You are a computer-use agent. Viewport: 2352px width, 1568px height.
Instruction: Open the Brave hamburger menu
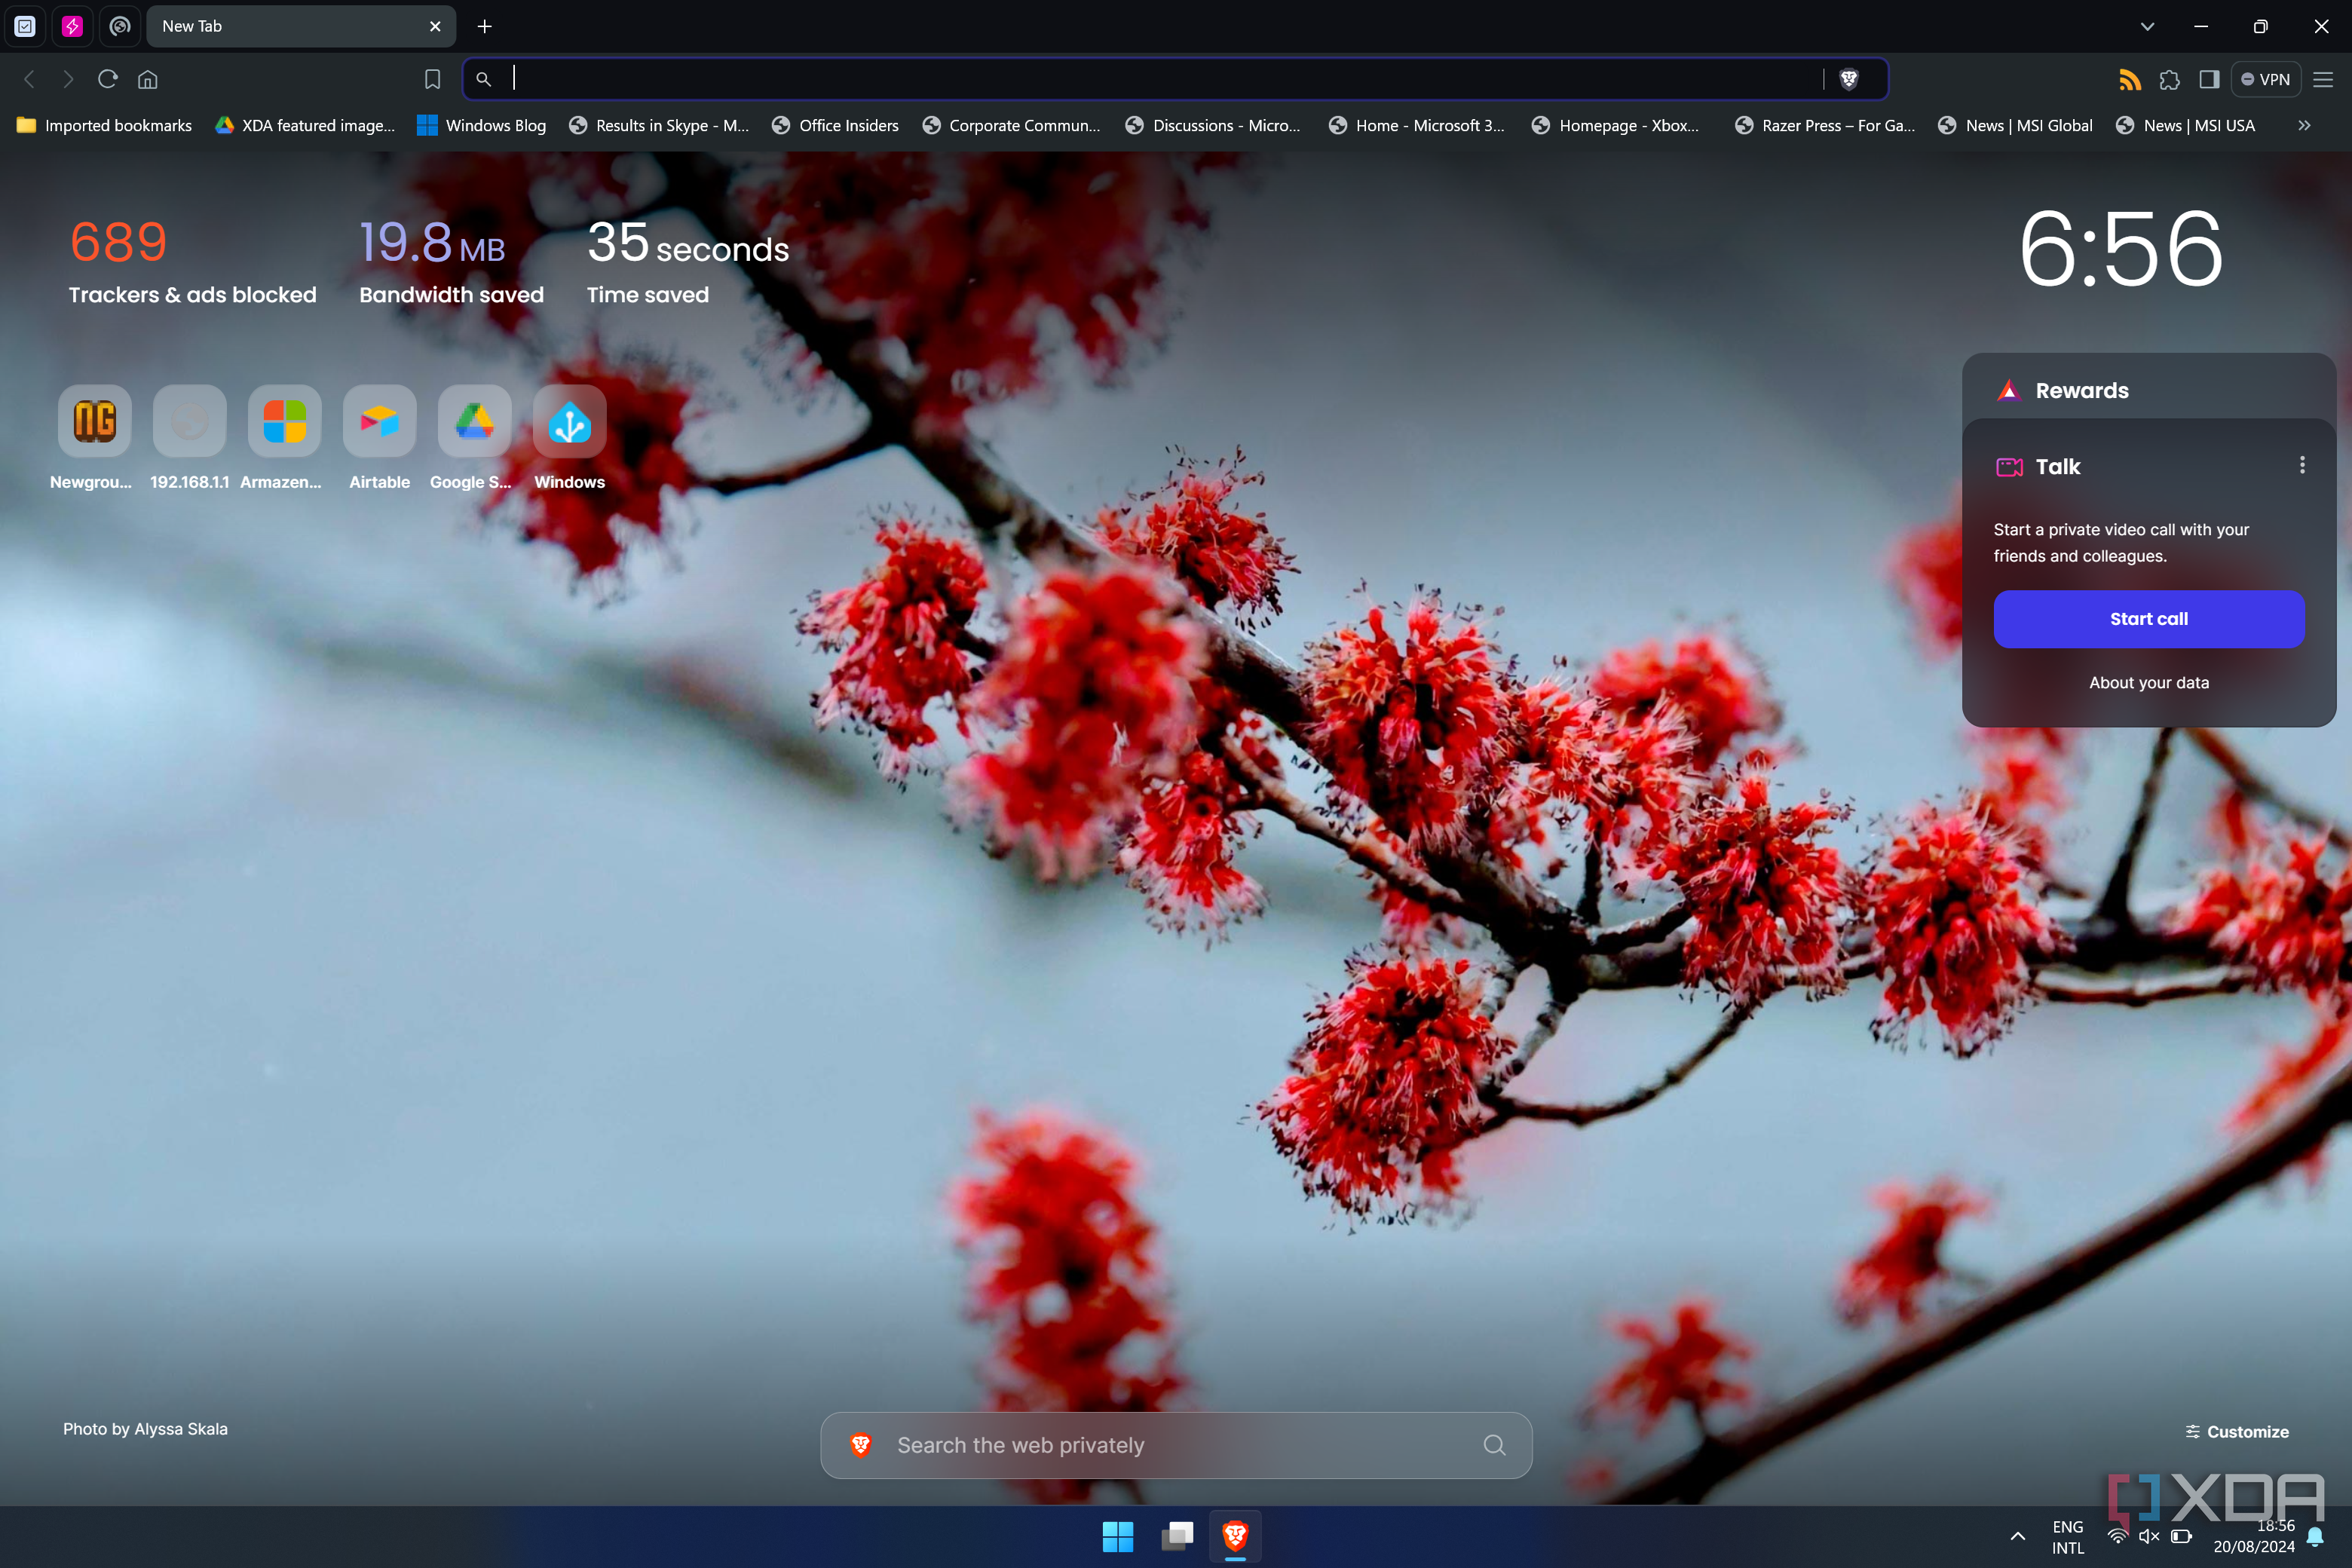(x=2323, y=79)
